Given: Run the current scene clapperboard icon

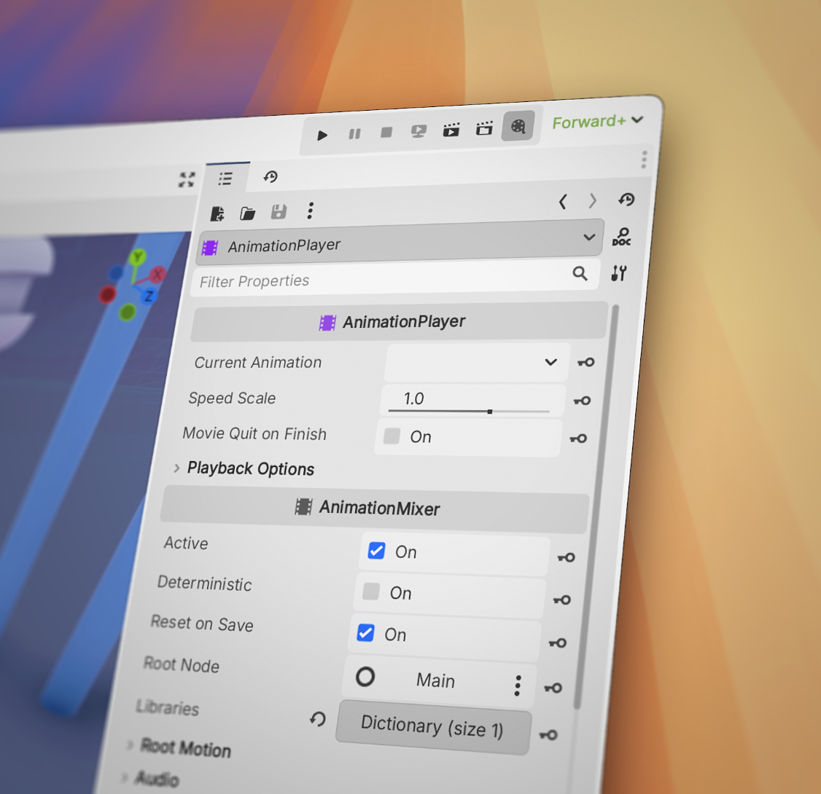Looking at the screenshot, I should (x=451, y=129).
